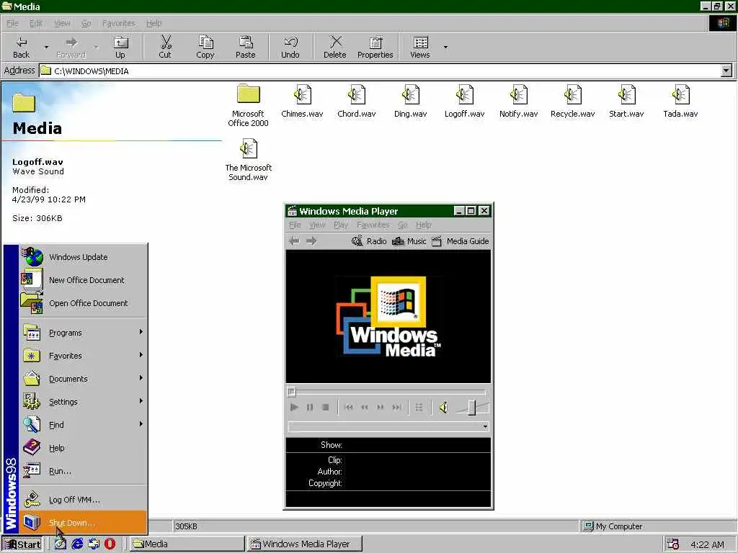Click the Paste toolbar icon
The image size is (738, 553).
coord(245,47)
